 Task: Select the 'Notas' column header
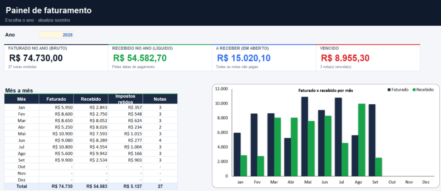tap(160, 99)
